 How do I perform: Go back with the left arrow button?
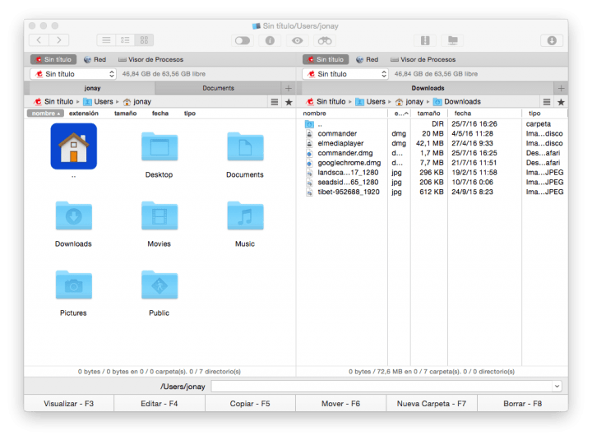[x=39, y=40]
